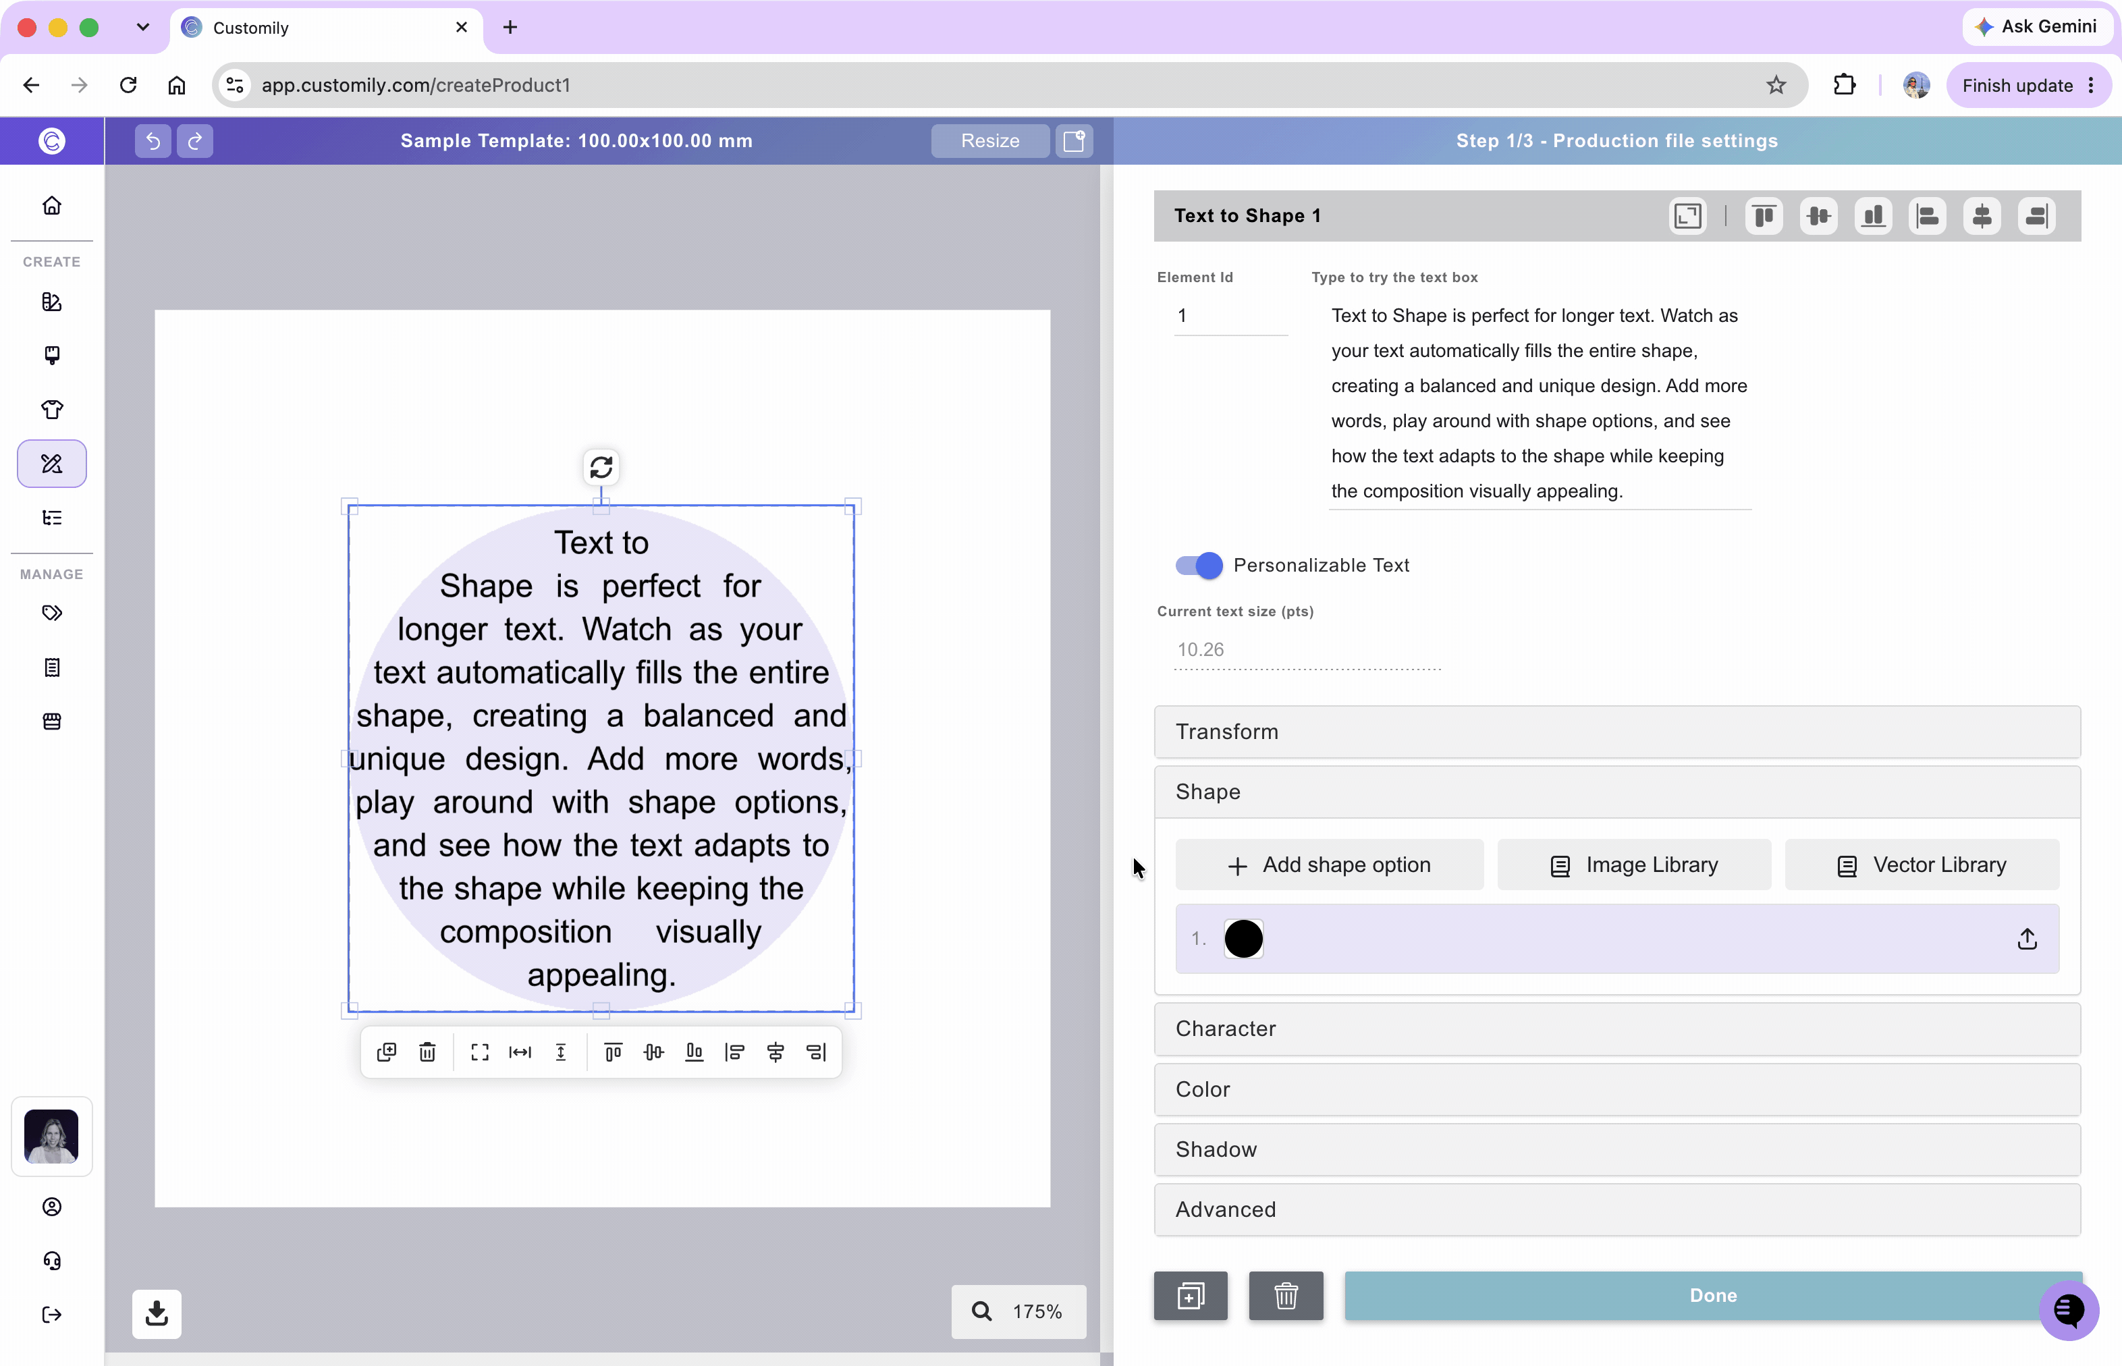Open the Image Library

1634,865
